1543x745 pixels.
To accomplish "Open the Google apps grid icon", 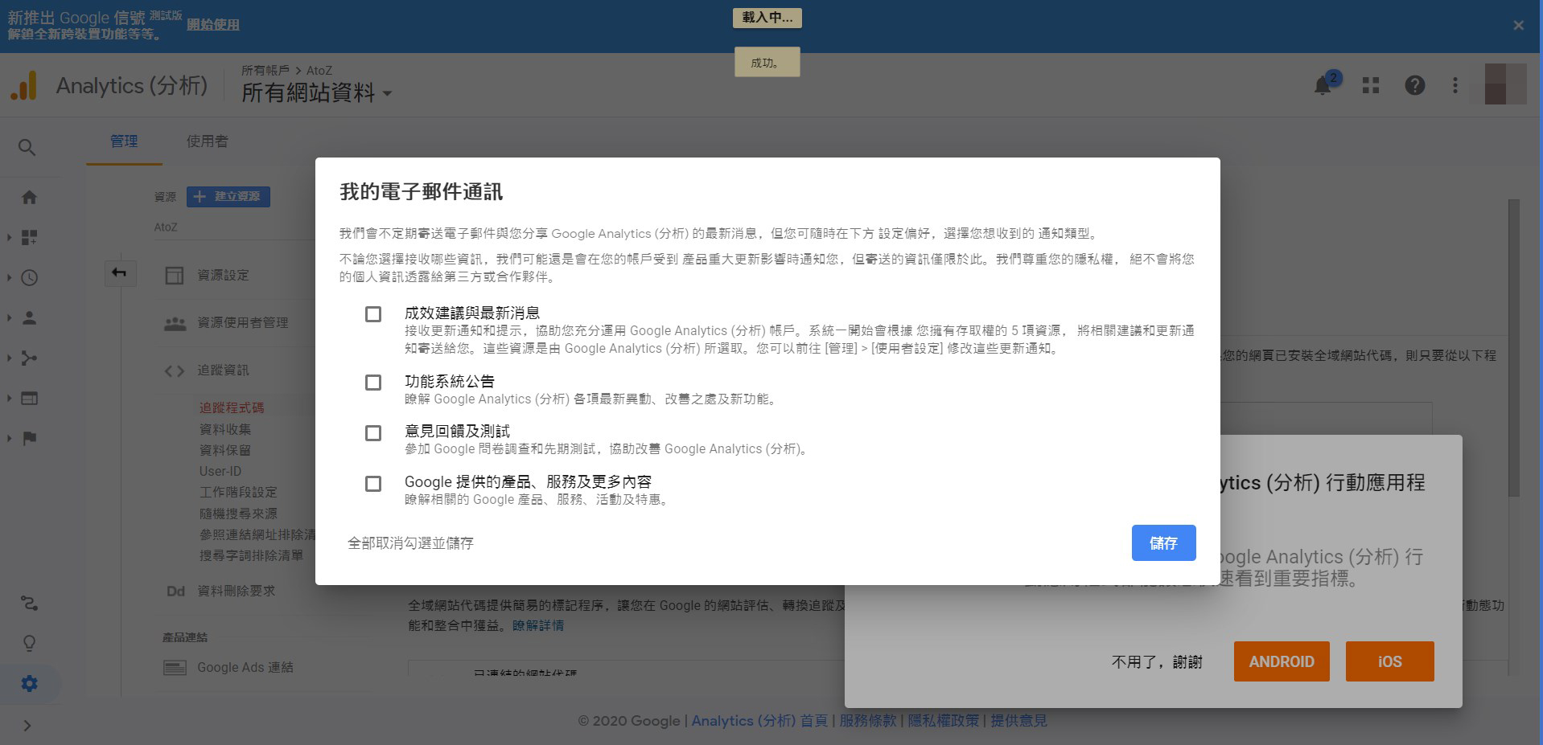I will [1371, 85].
